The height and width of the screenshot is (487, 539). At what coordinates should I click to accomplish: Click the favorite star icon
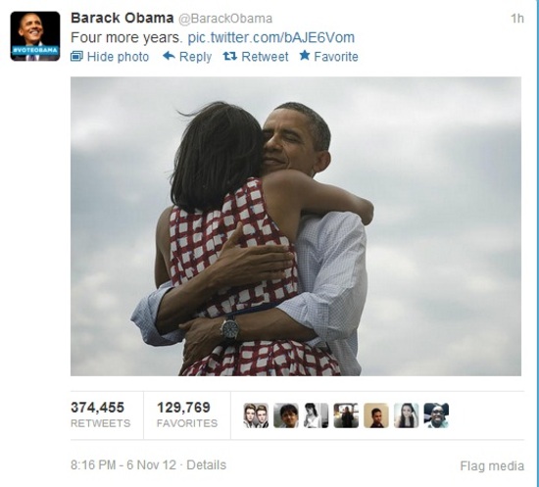[x=305, y=55]
